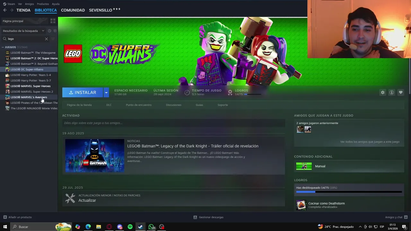Click the volume speaker tray icon

tap(370, 227)
